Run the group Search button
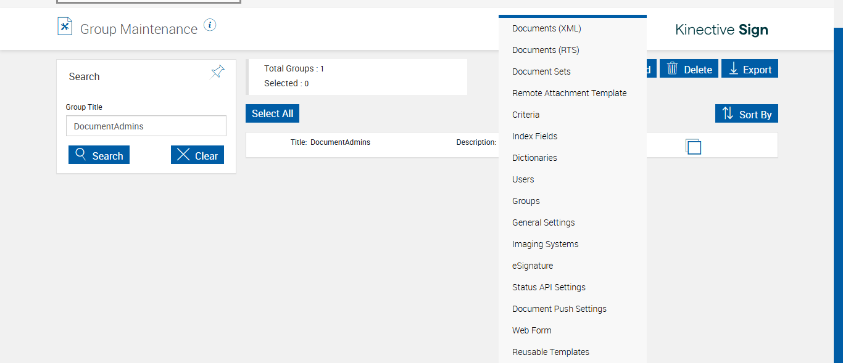 pyautogui.click(x=99, y=155)
